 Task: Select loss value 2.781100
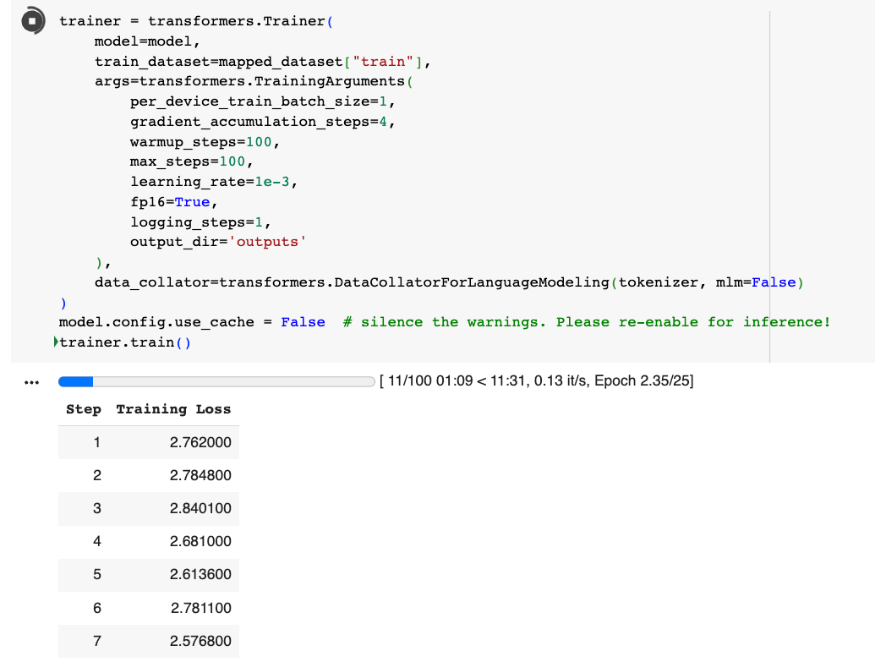pos(201,608)
